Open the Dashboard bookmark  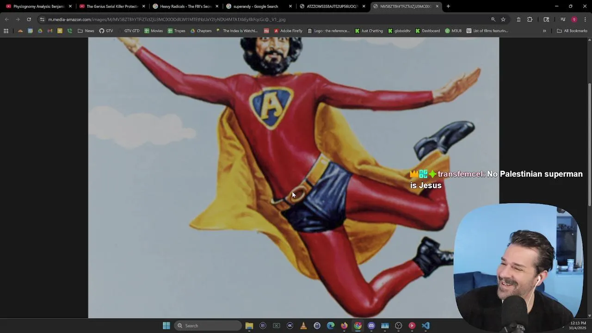(x=428, y=31)
